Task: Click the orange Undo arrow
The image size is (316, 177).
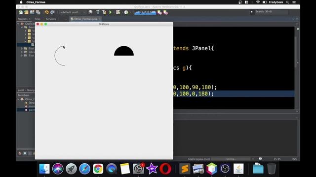Action: (x=46, y=12)
